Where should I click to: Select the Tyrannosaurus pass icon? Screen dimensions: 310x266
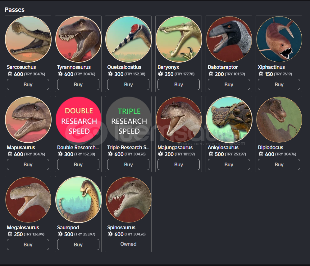click(78, 39)
